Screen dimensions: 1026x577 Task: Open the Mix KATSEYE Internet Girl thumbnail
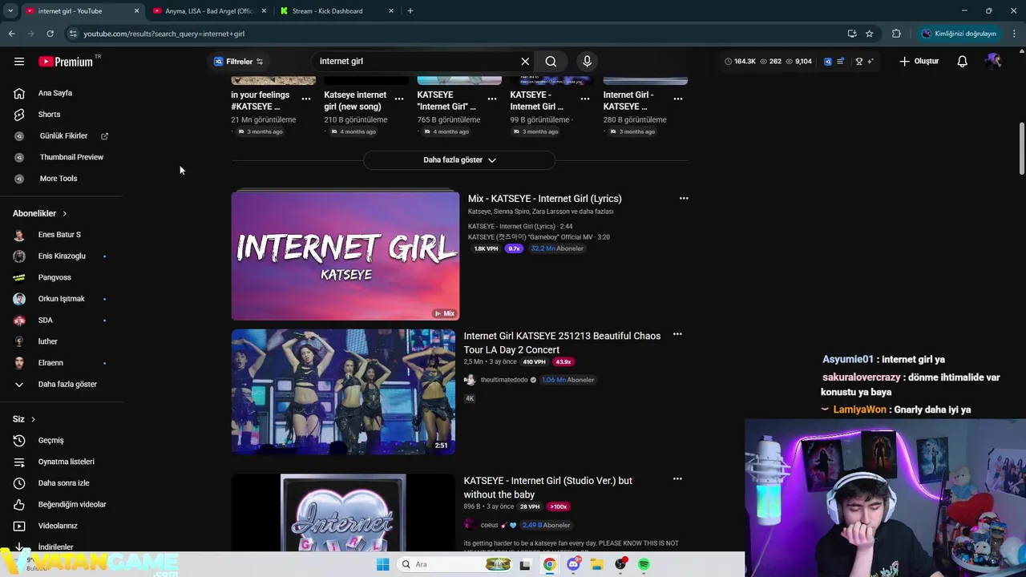click(x=345, y=256)
